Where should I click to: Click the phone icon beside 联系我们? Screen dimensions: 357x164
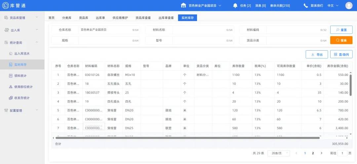coord(306,6)
